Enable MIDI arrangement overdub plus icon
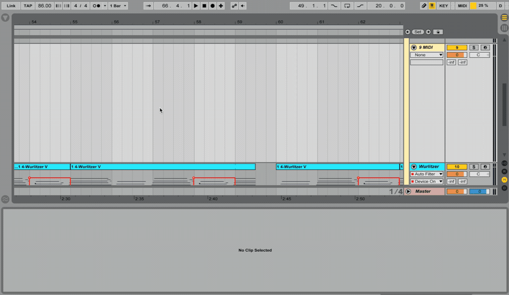509x295 pixels. tap(220, 6)
